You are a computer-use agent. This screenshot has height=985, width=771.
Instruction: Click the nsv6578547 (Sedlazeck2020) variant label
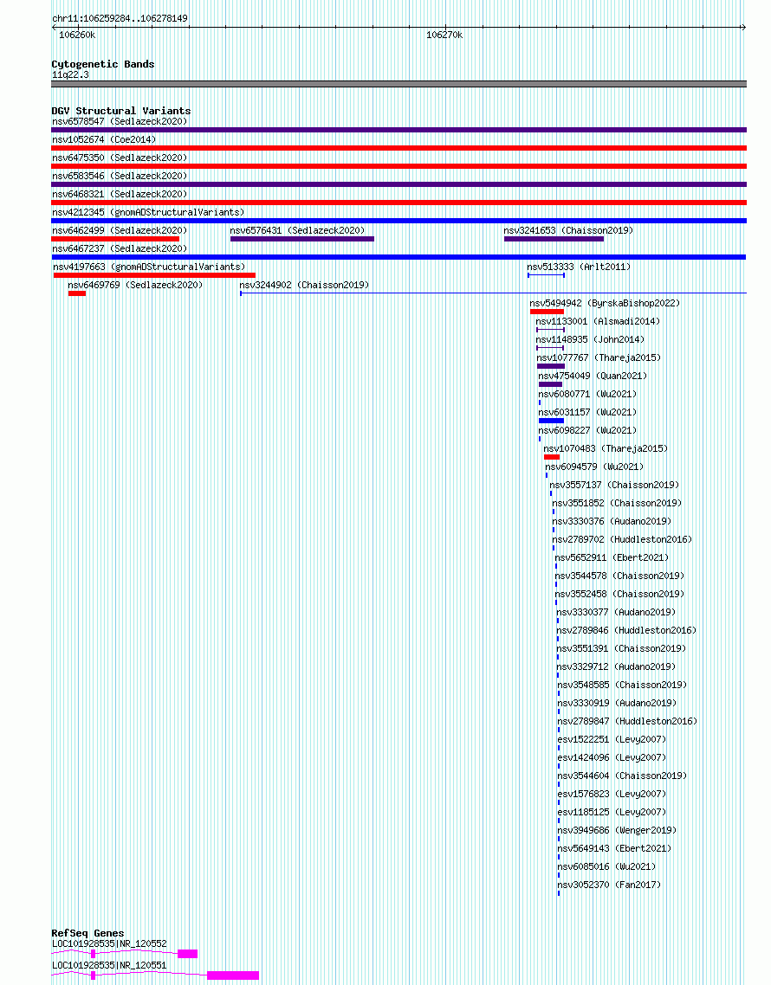120,121
